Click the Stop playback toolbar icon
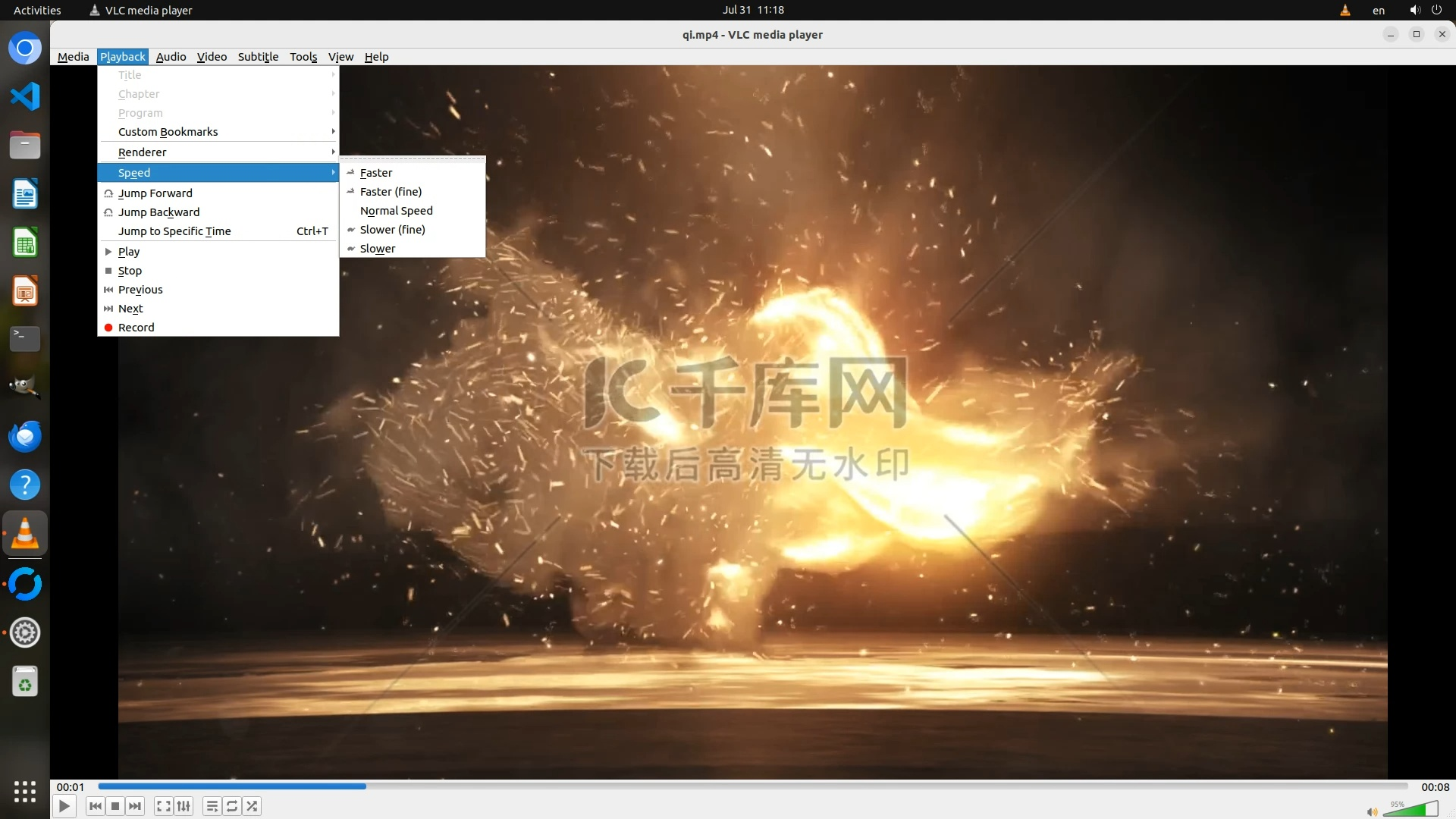The image size is (1456, 819). tap(115, 806)
